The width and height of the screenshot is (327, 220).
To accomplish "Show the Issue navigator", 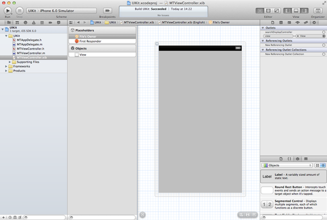I will pyautogui.click(x=34, y=22).
